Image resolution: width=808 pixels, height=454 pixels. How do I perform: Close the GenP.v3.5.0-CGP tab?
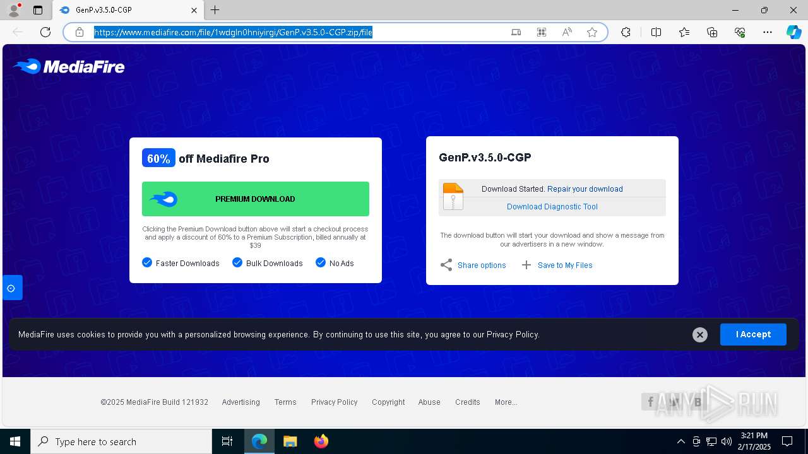[194, 10]
